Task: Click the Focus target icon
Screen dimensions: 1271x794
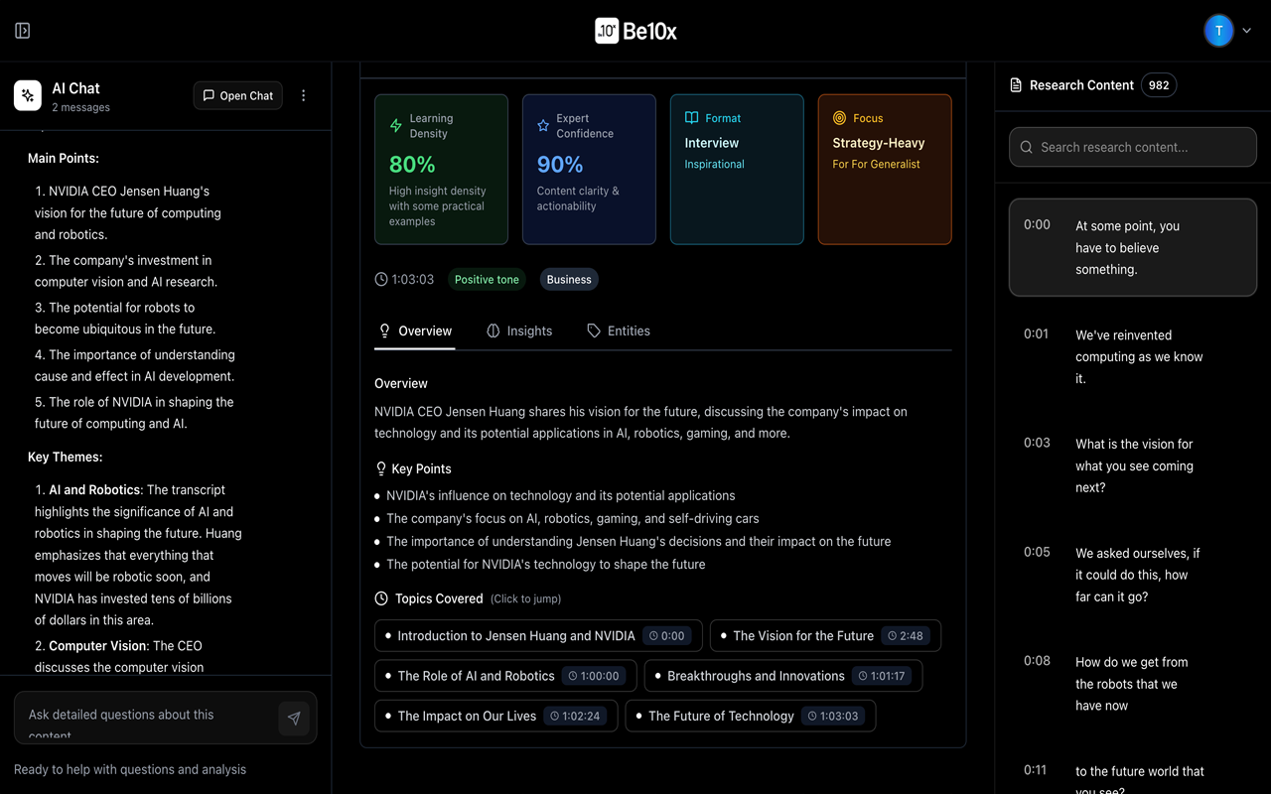Action: click(x=840, y=118)
